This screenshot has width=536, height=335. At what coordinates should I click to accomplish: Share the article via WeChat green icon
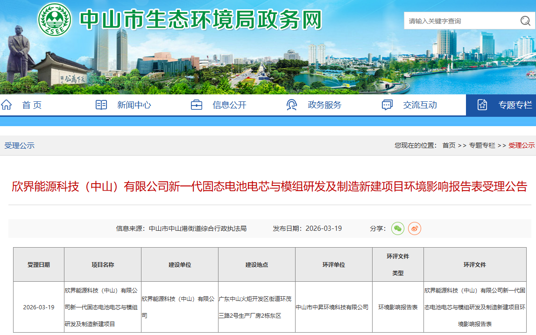pyautogui.click(x=397, y=228)
